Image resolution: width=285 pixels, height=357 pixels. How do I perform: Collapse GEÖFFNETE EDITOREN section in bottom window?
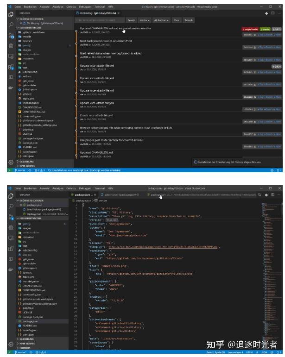31,200
